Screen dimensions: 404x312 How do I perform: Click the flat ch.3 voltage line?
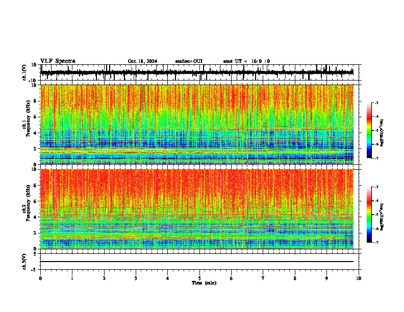click(x=197, y=262)
